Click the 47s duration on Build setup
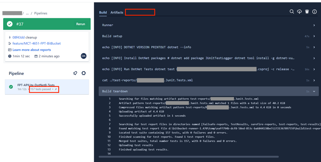321x162 pixels. [307, 36]
